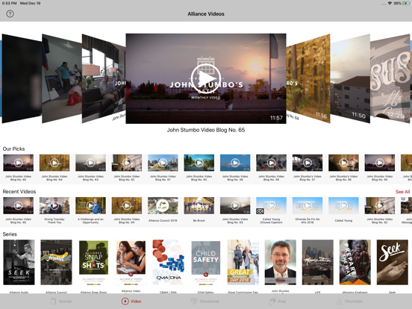The width and height of the screenshot is (412, 309).
Task: Select the carousel card showing duration 11:50
Action: 350,78
